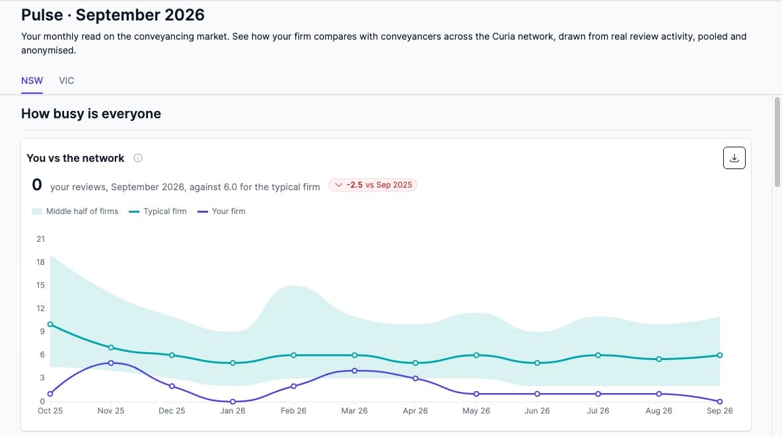Select Typical firm data point for Oct 25
782x436 pixels.
click(50, 324)
